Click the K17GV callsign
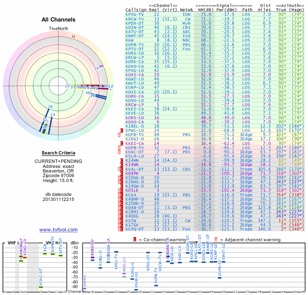Image resolution: width=308 pixels, height=295 pixels. coord(132,225)
